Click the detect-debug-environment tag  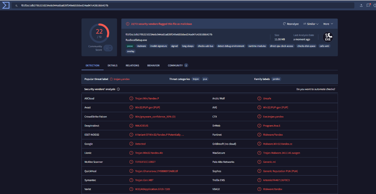[231, 46]
